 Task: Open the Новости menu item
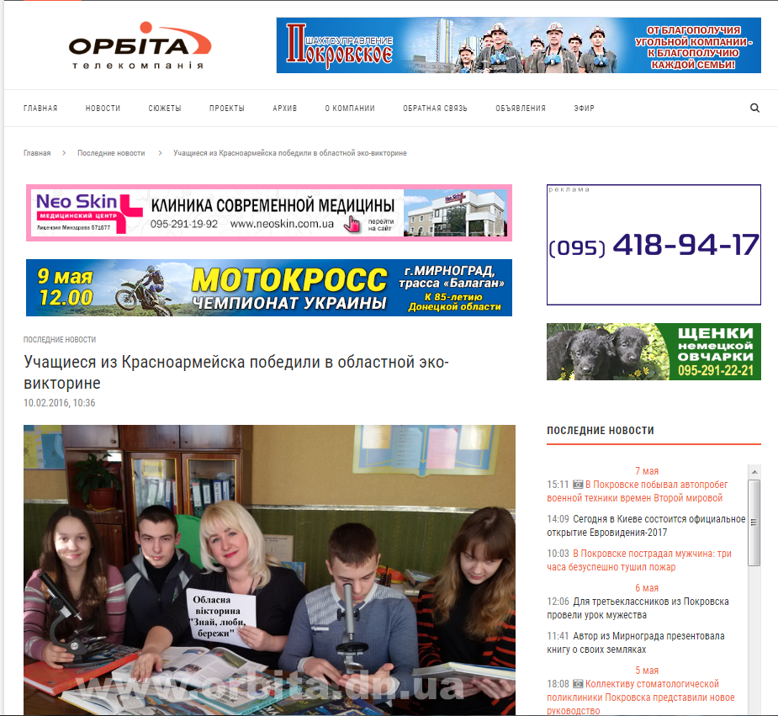click(x=103, y=109)
